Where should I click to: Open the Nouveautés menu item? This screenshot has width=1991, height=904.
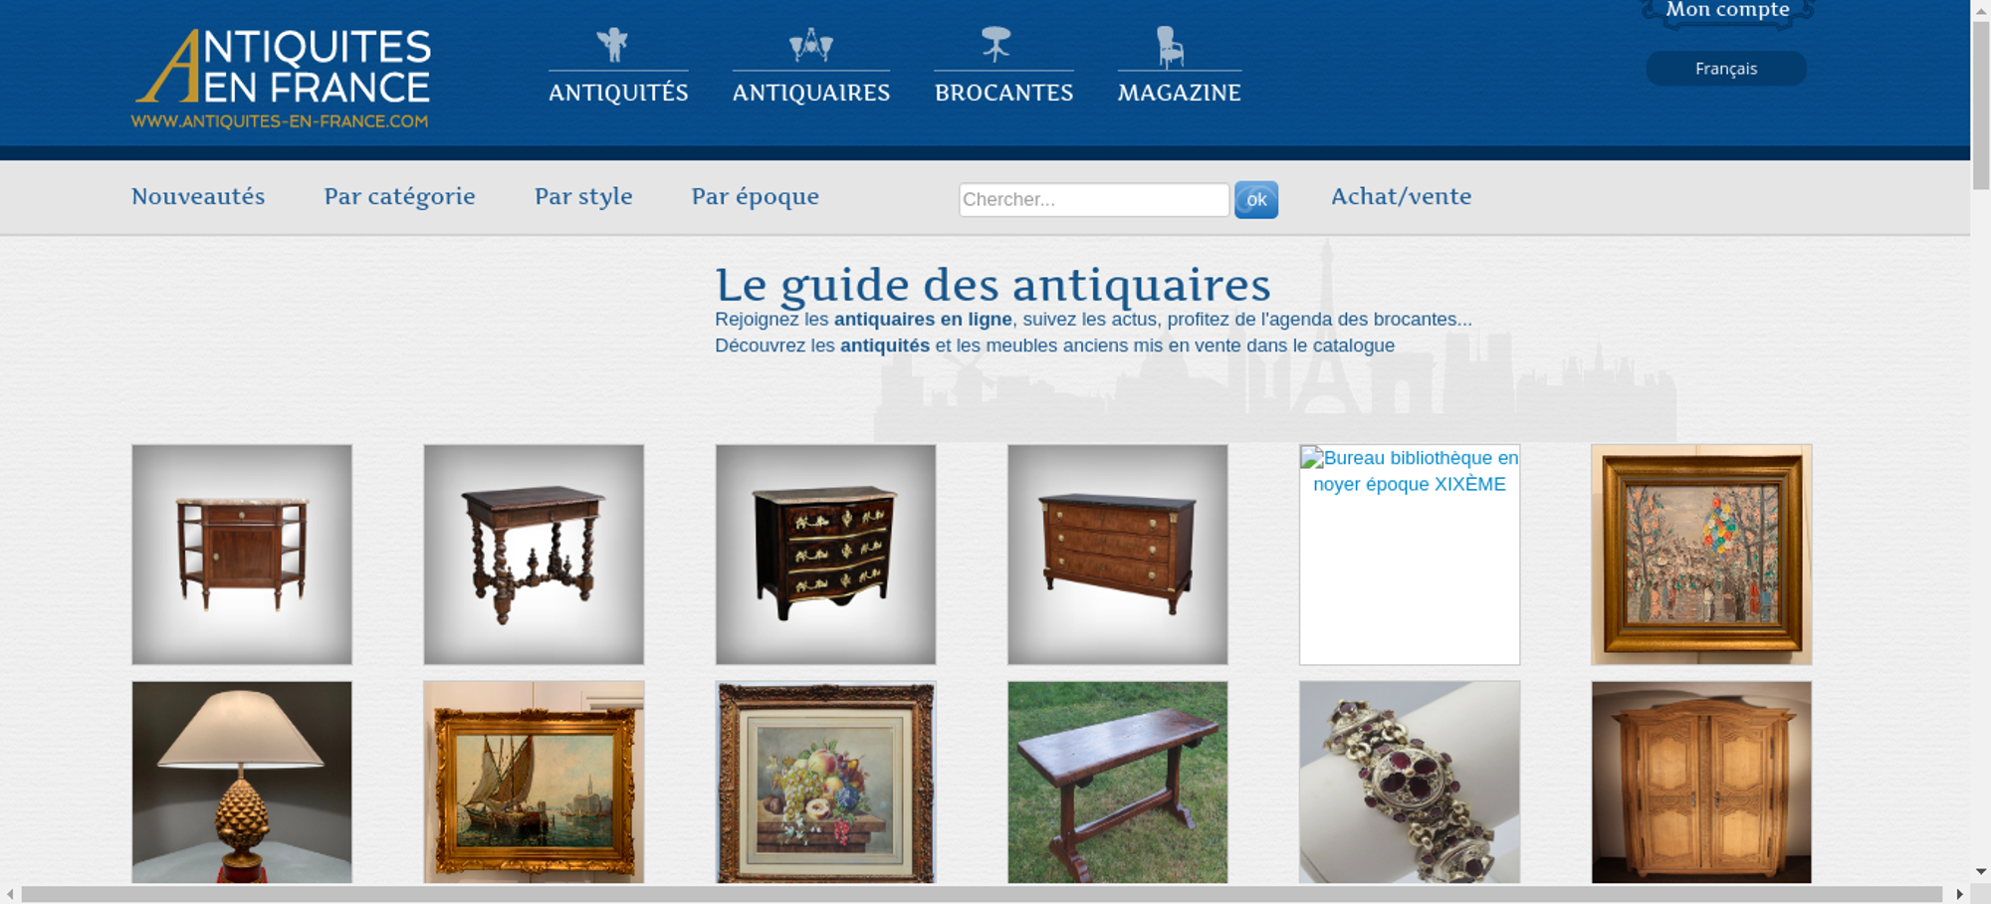pyautogui.click(x=198, y=196)
